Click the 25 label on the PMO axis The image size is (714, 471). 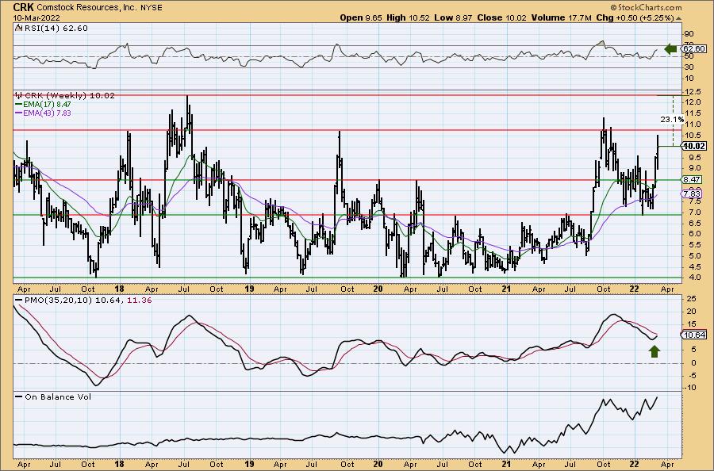coord(691,299)
